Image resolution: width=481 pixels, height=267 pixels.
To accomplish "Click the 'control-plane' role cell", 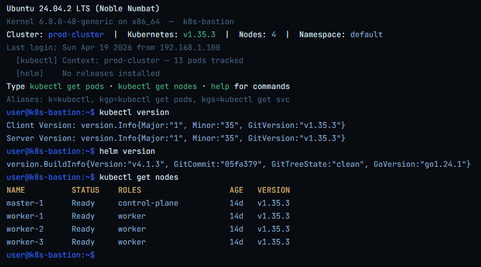I will click(148, 203).
